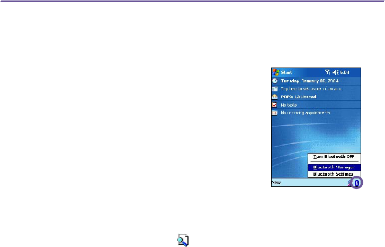Tap the calendar appointments icon
This screenshot has height=247, width=385.
(274, 113)
